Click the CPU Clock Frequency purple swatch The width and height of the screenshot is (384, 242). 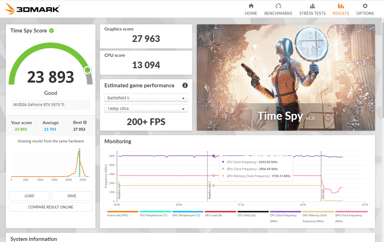coord(285,212)
